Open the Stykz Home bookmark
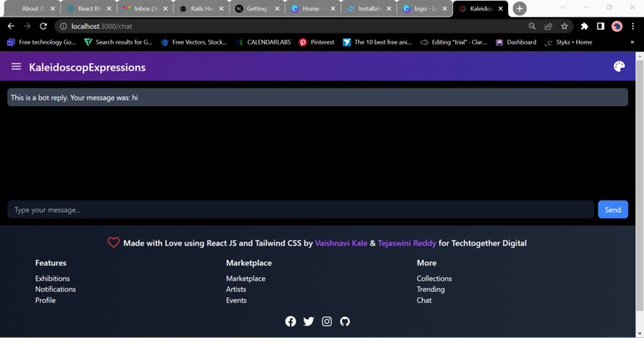This screenshot has width=644, height=338. tap(568, 42)
